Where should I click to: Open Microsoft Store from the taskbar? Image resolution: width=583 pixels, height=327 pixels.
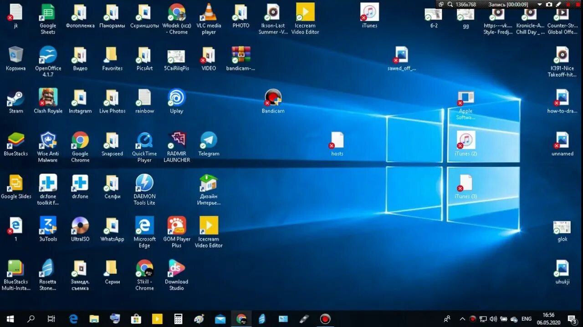136,319
